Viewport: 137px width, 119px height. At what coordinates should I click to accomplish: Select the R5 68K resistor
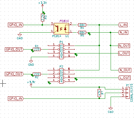[x=82, y=32]
